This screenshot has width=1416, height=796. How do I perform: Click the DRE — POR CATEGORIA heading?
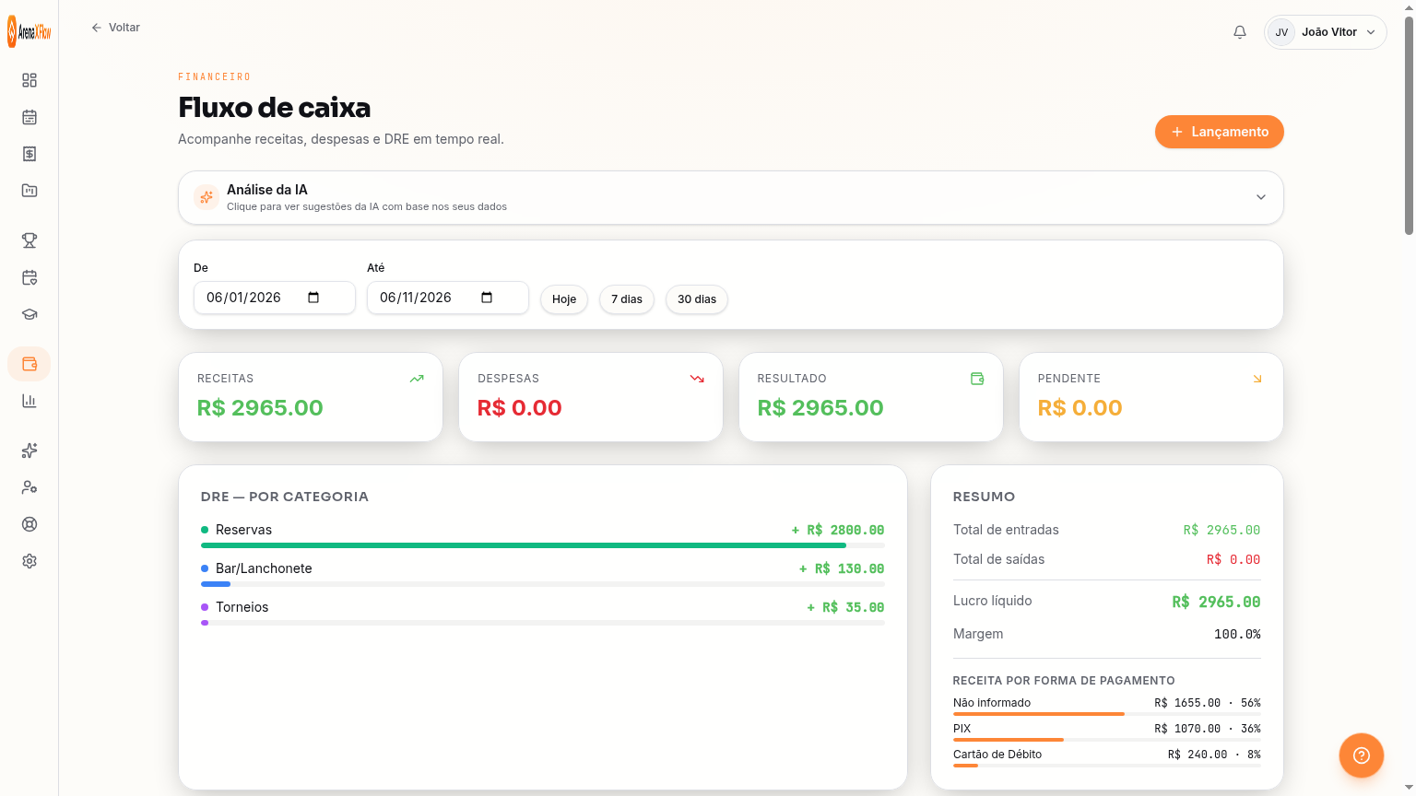coord(285,497)
